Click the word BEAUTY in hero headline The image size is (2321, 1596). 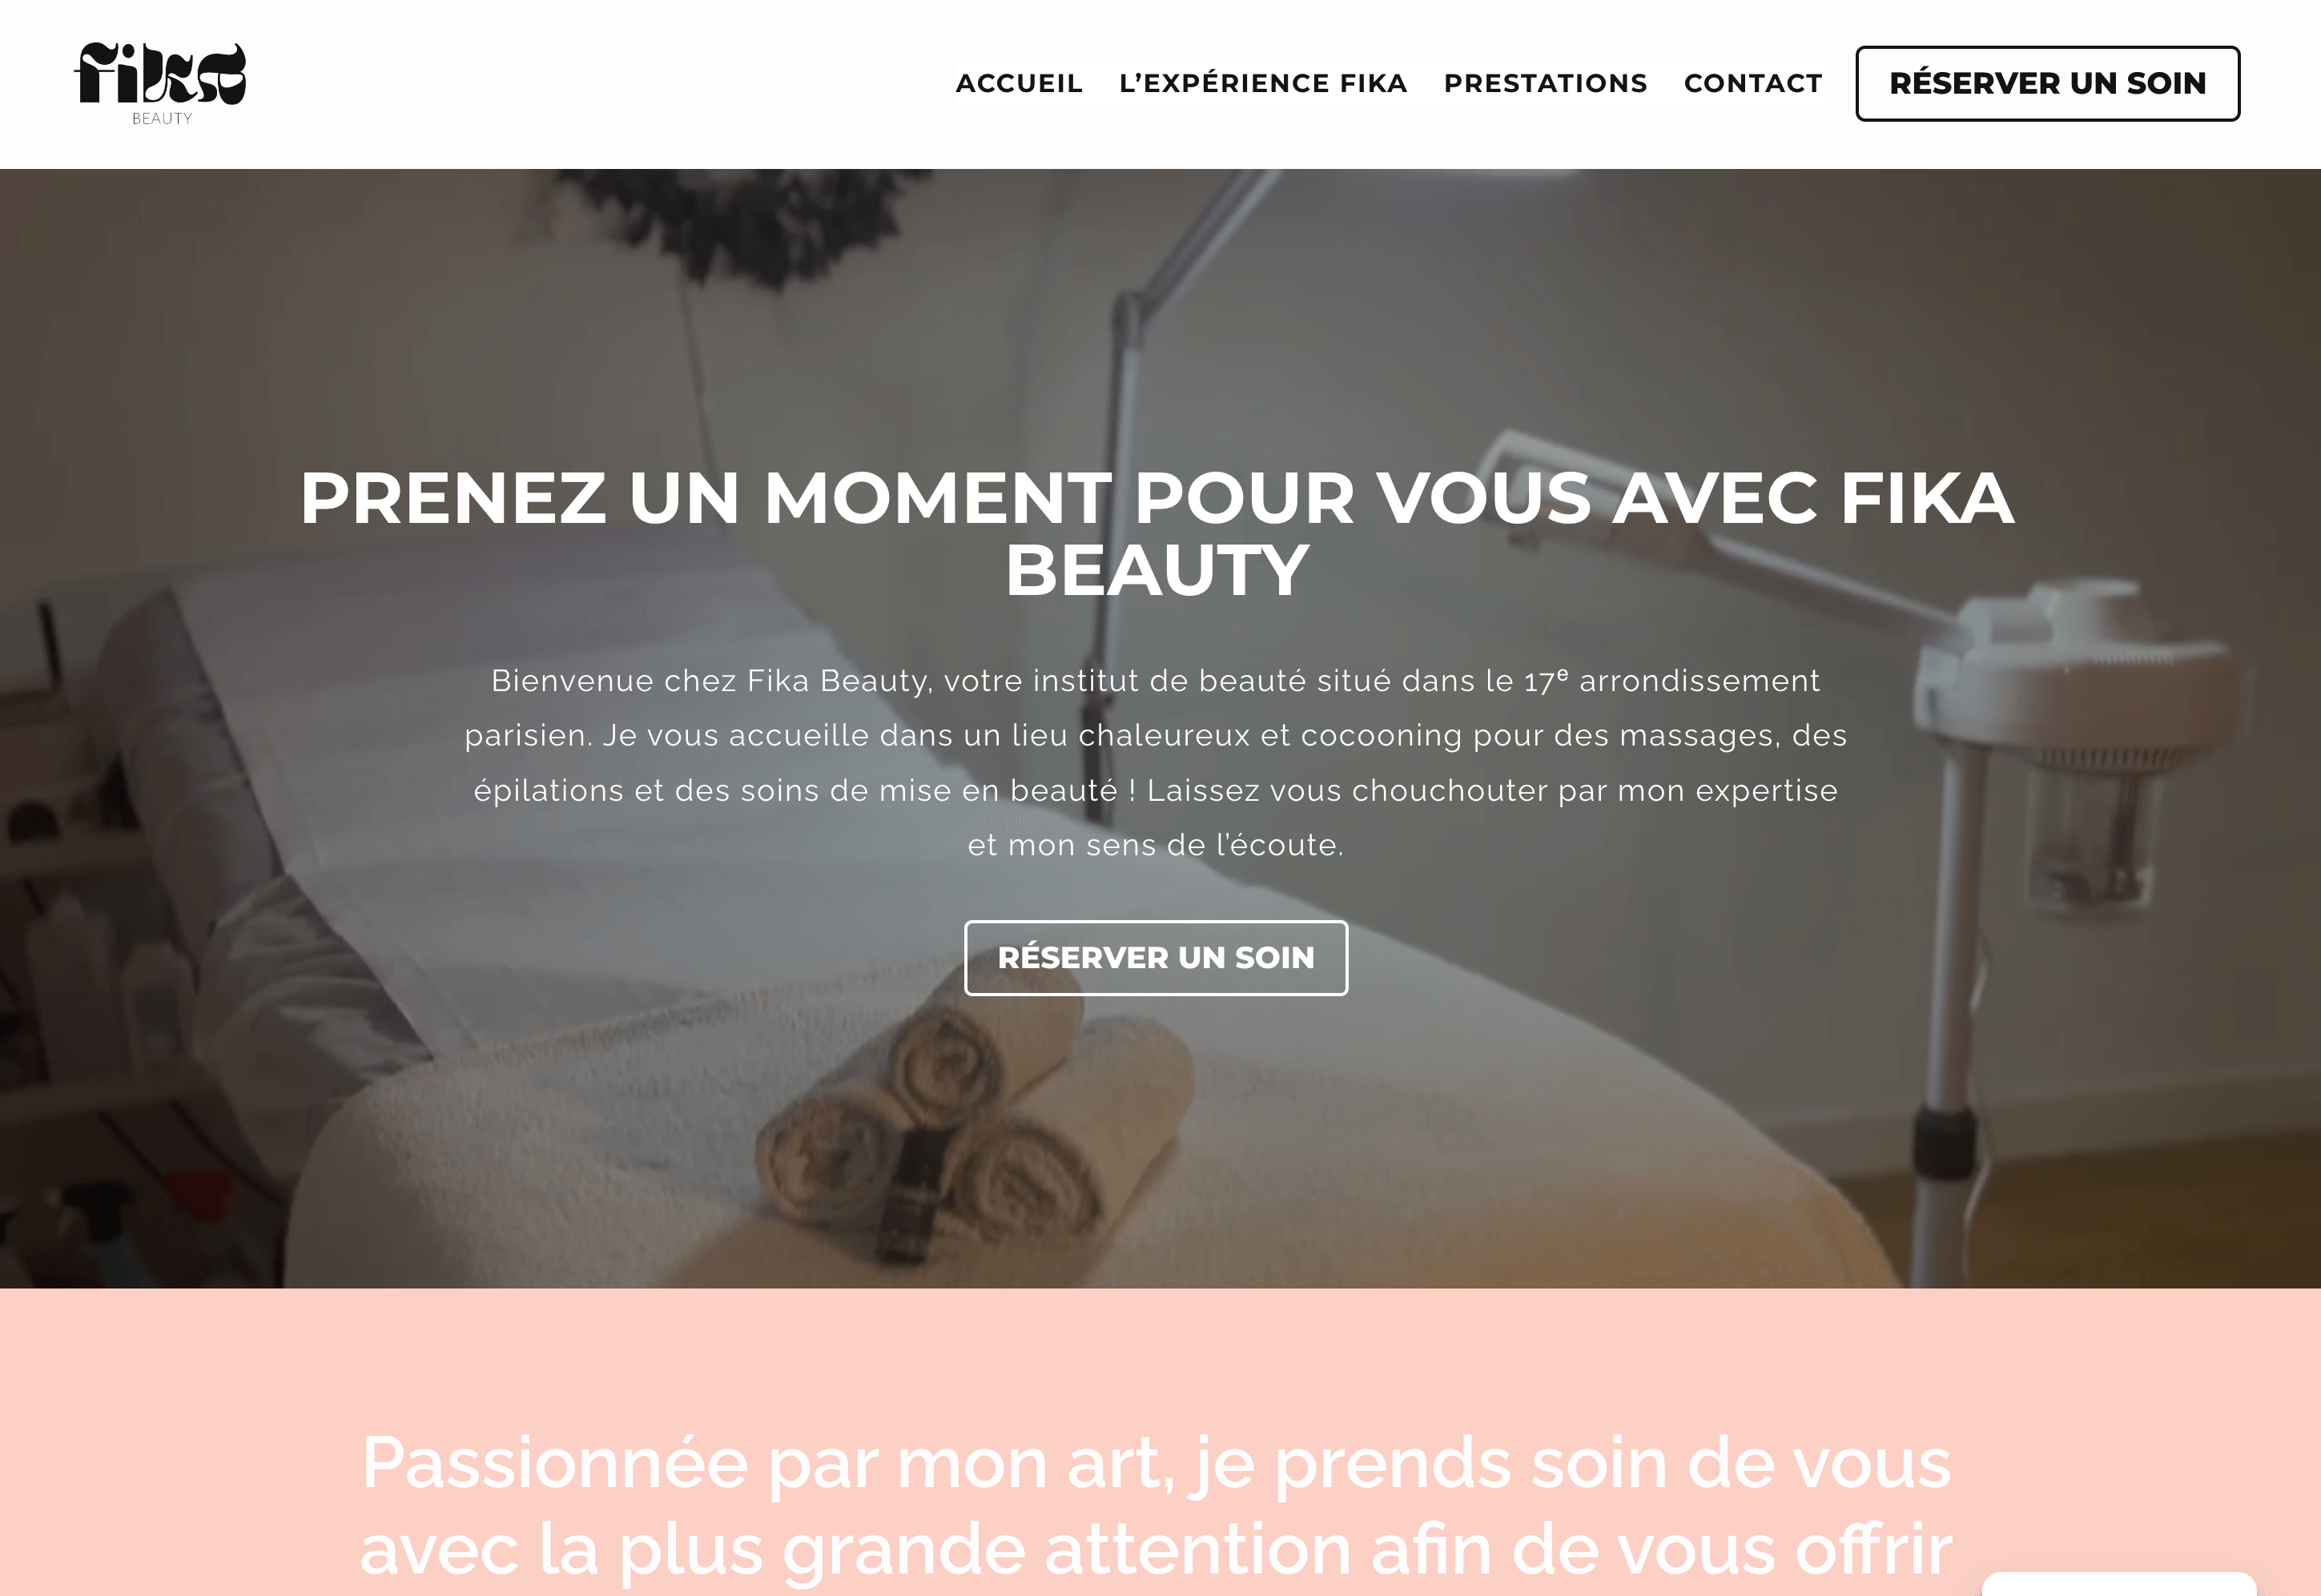point(1157,570)
